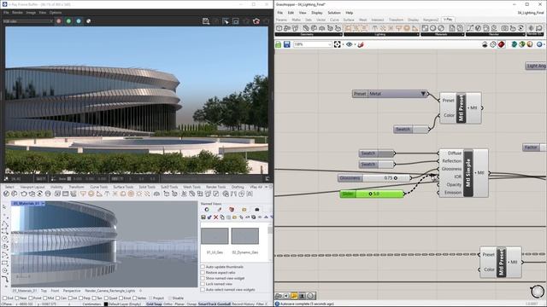Open the Solid Tools tab in Rhino
Viewport: 547px width, 307px height.
tap(147, 187)
